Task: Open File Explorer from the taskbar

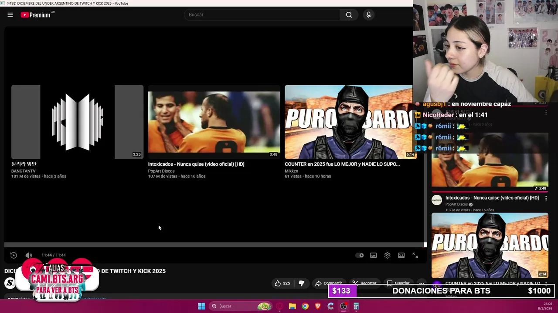Action: coord(292,306)
